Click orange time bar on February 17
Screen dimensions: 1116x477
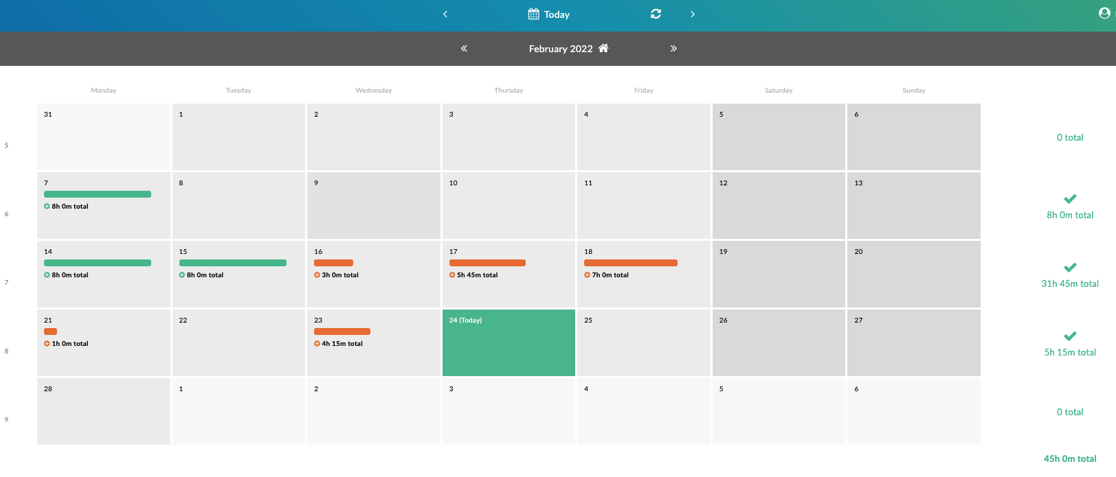coord(487,263)
